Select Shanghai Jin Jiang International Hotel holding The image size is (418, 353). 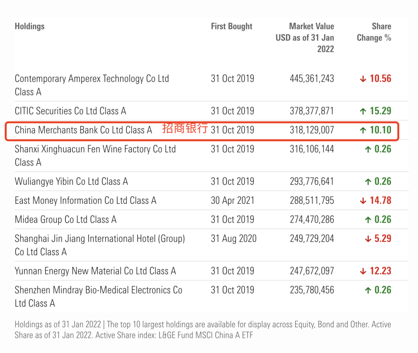click(x=100, y=245)
